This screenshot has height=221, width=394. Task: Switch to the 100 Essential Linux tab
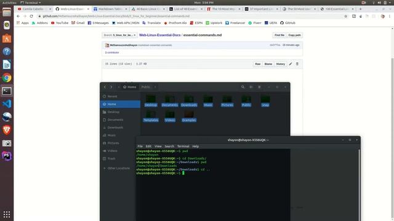click(337, 9)
